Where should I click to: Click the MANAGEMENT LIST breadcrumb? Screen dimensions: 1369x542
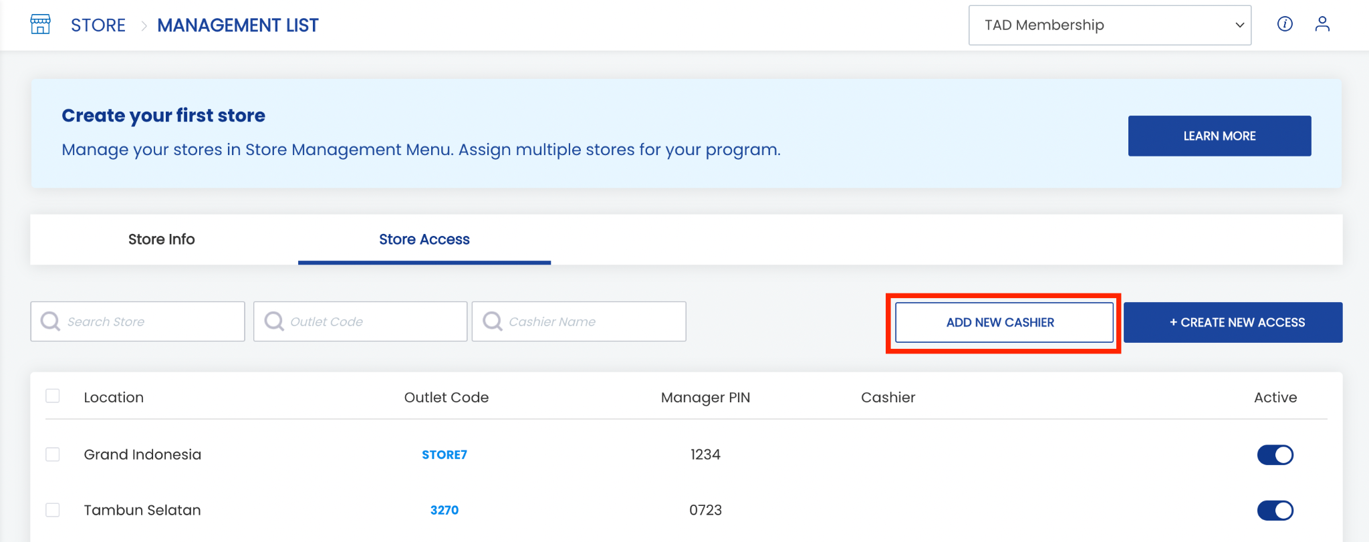point(238,25)
